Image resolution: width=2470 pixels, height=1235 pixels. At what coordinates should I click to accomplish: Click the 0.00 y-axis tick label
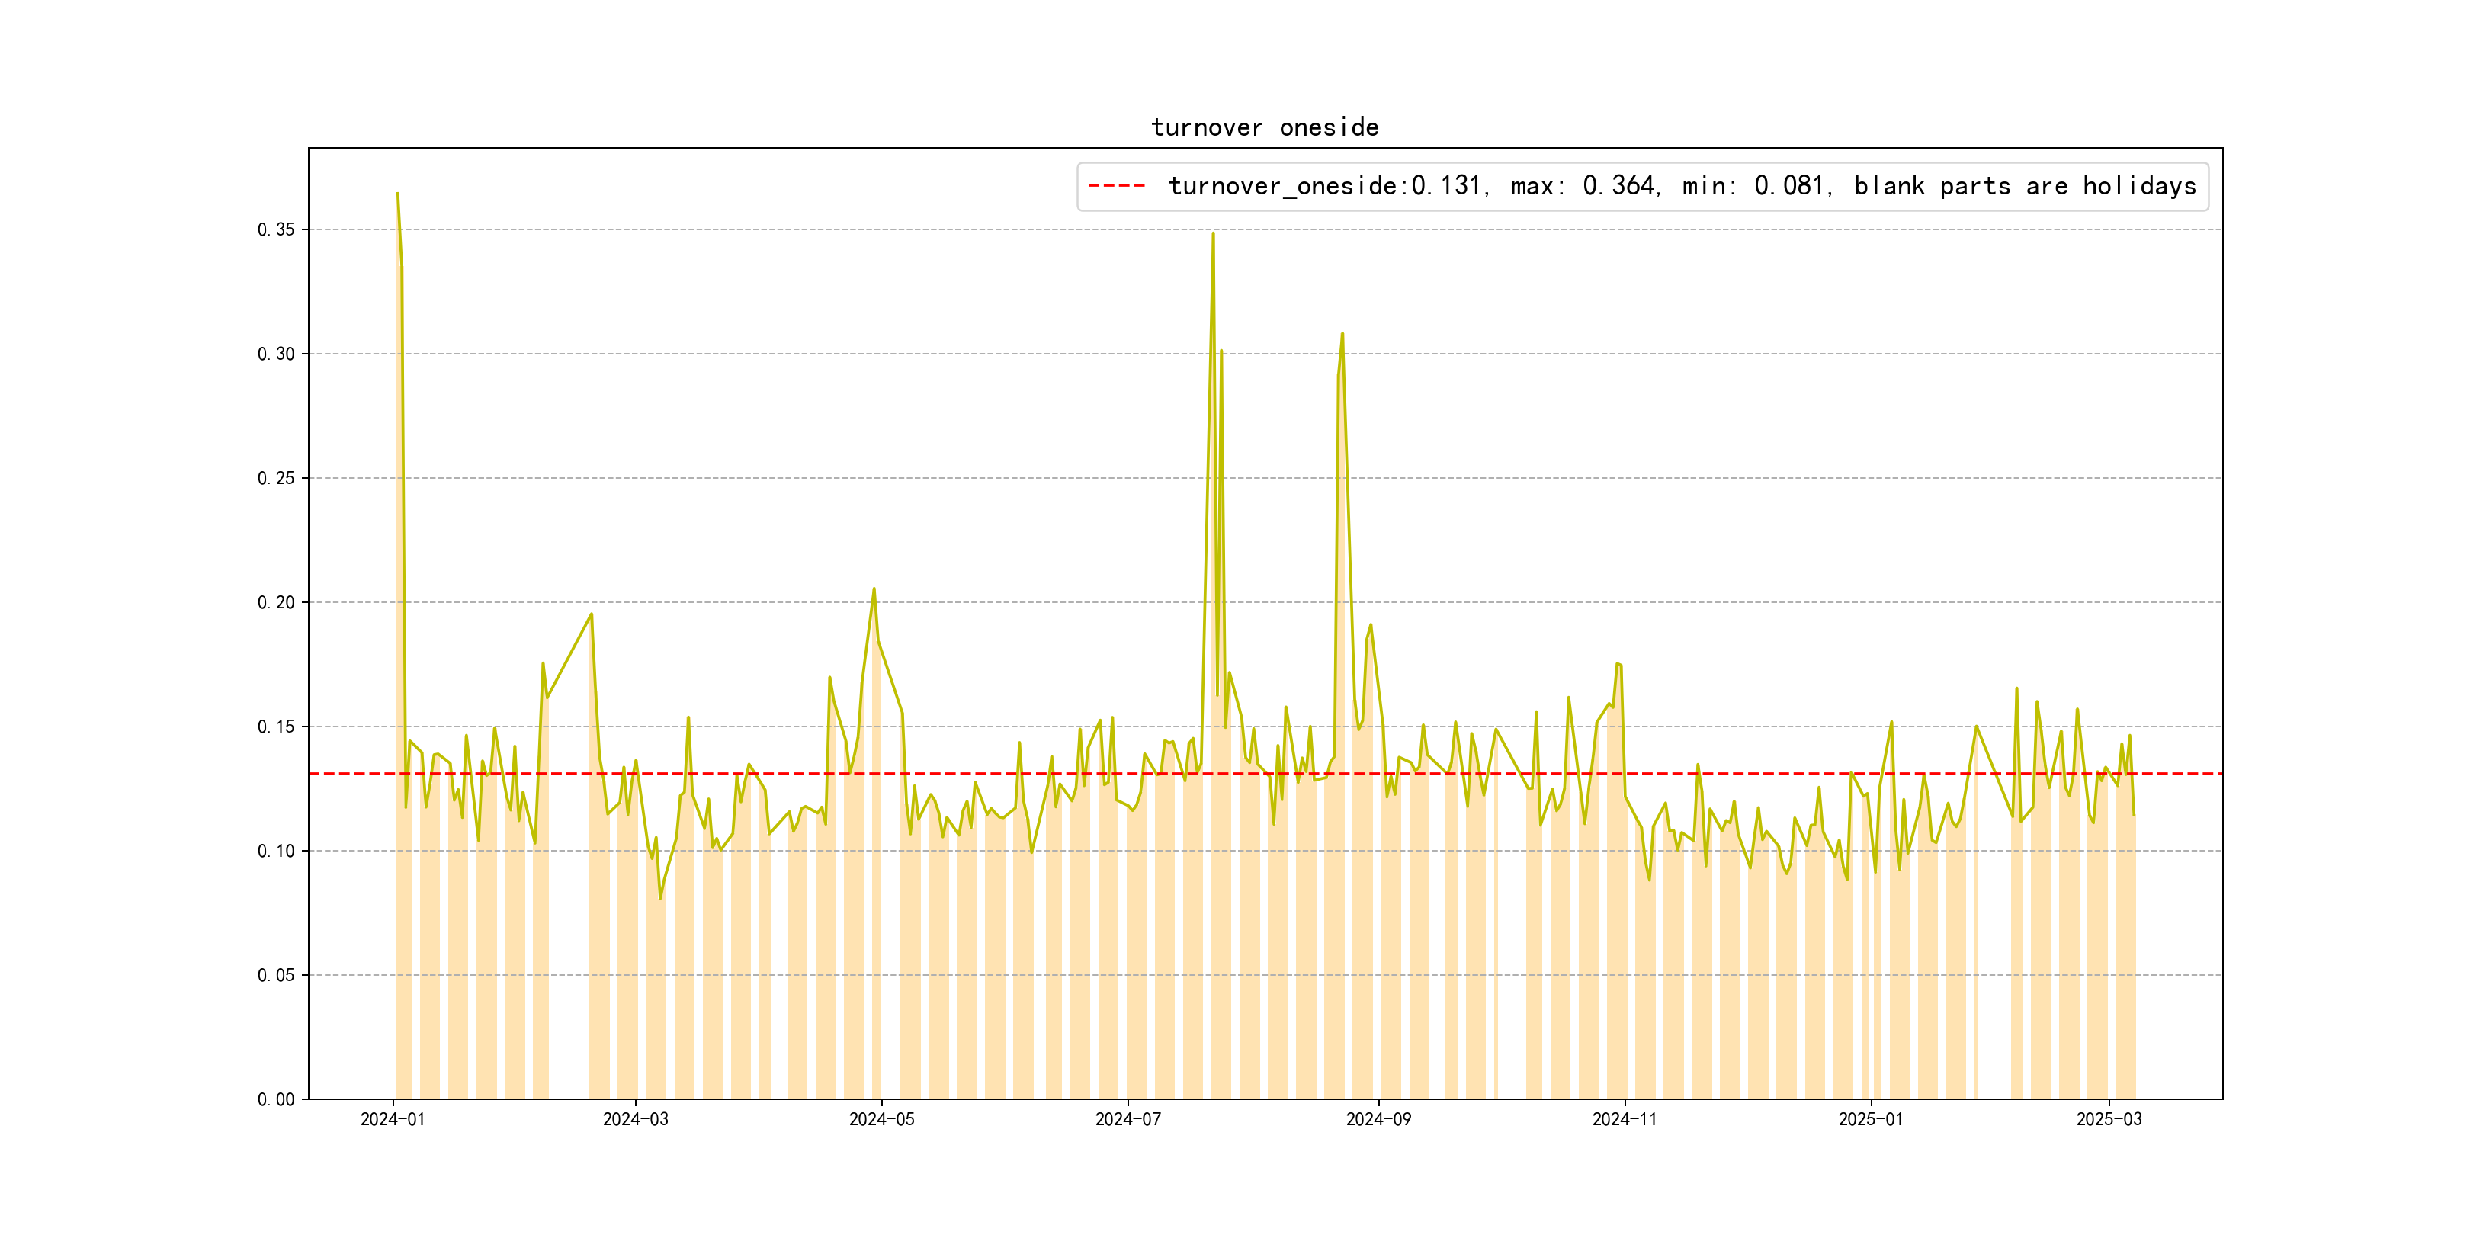tap(275, 1100)
